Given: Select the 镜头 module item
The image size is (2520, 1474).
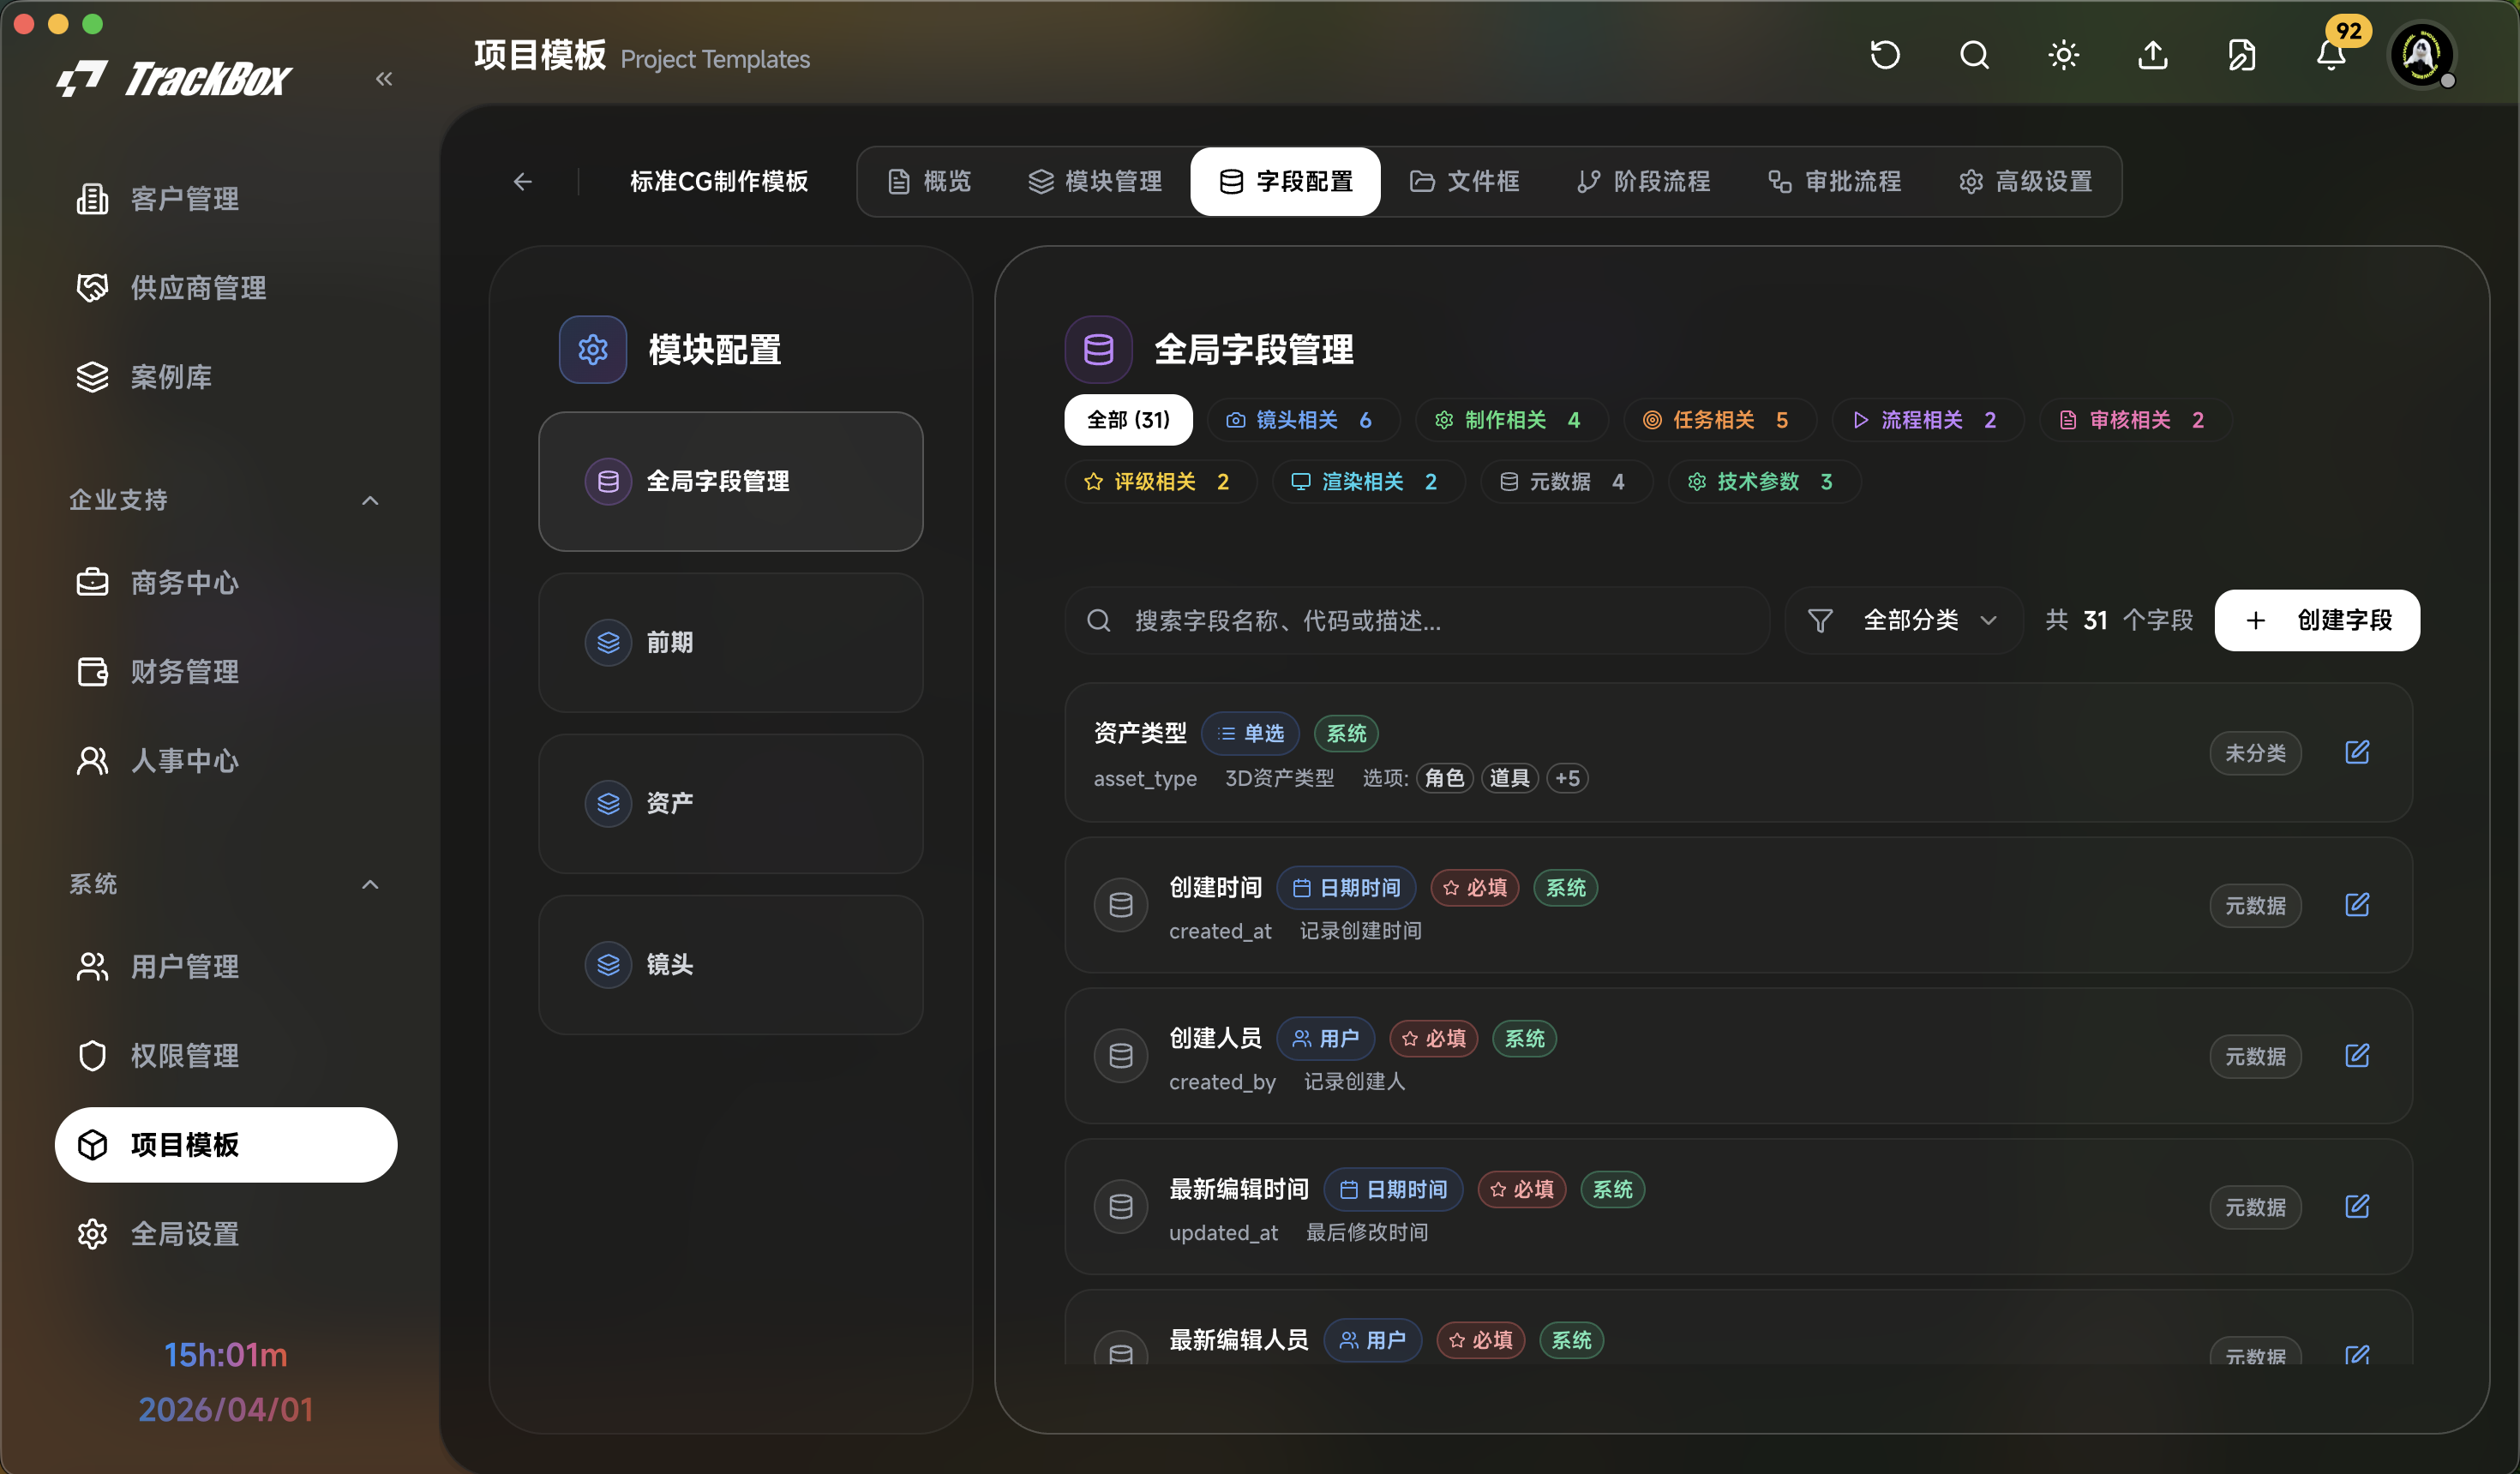Looking at the screenshot, I should 730,964.
